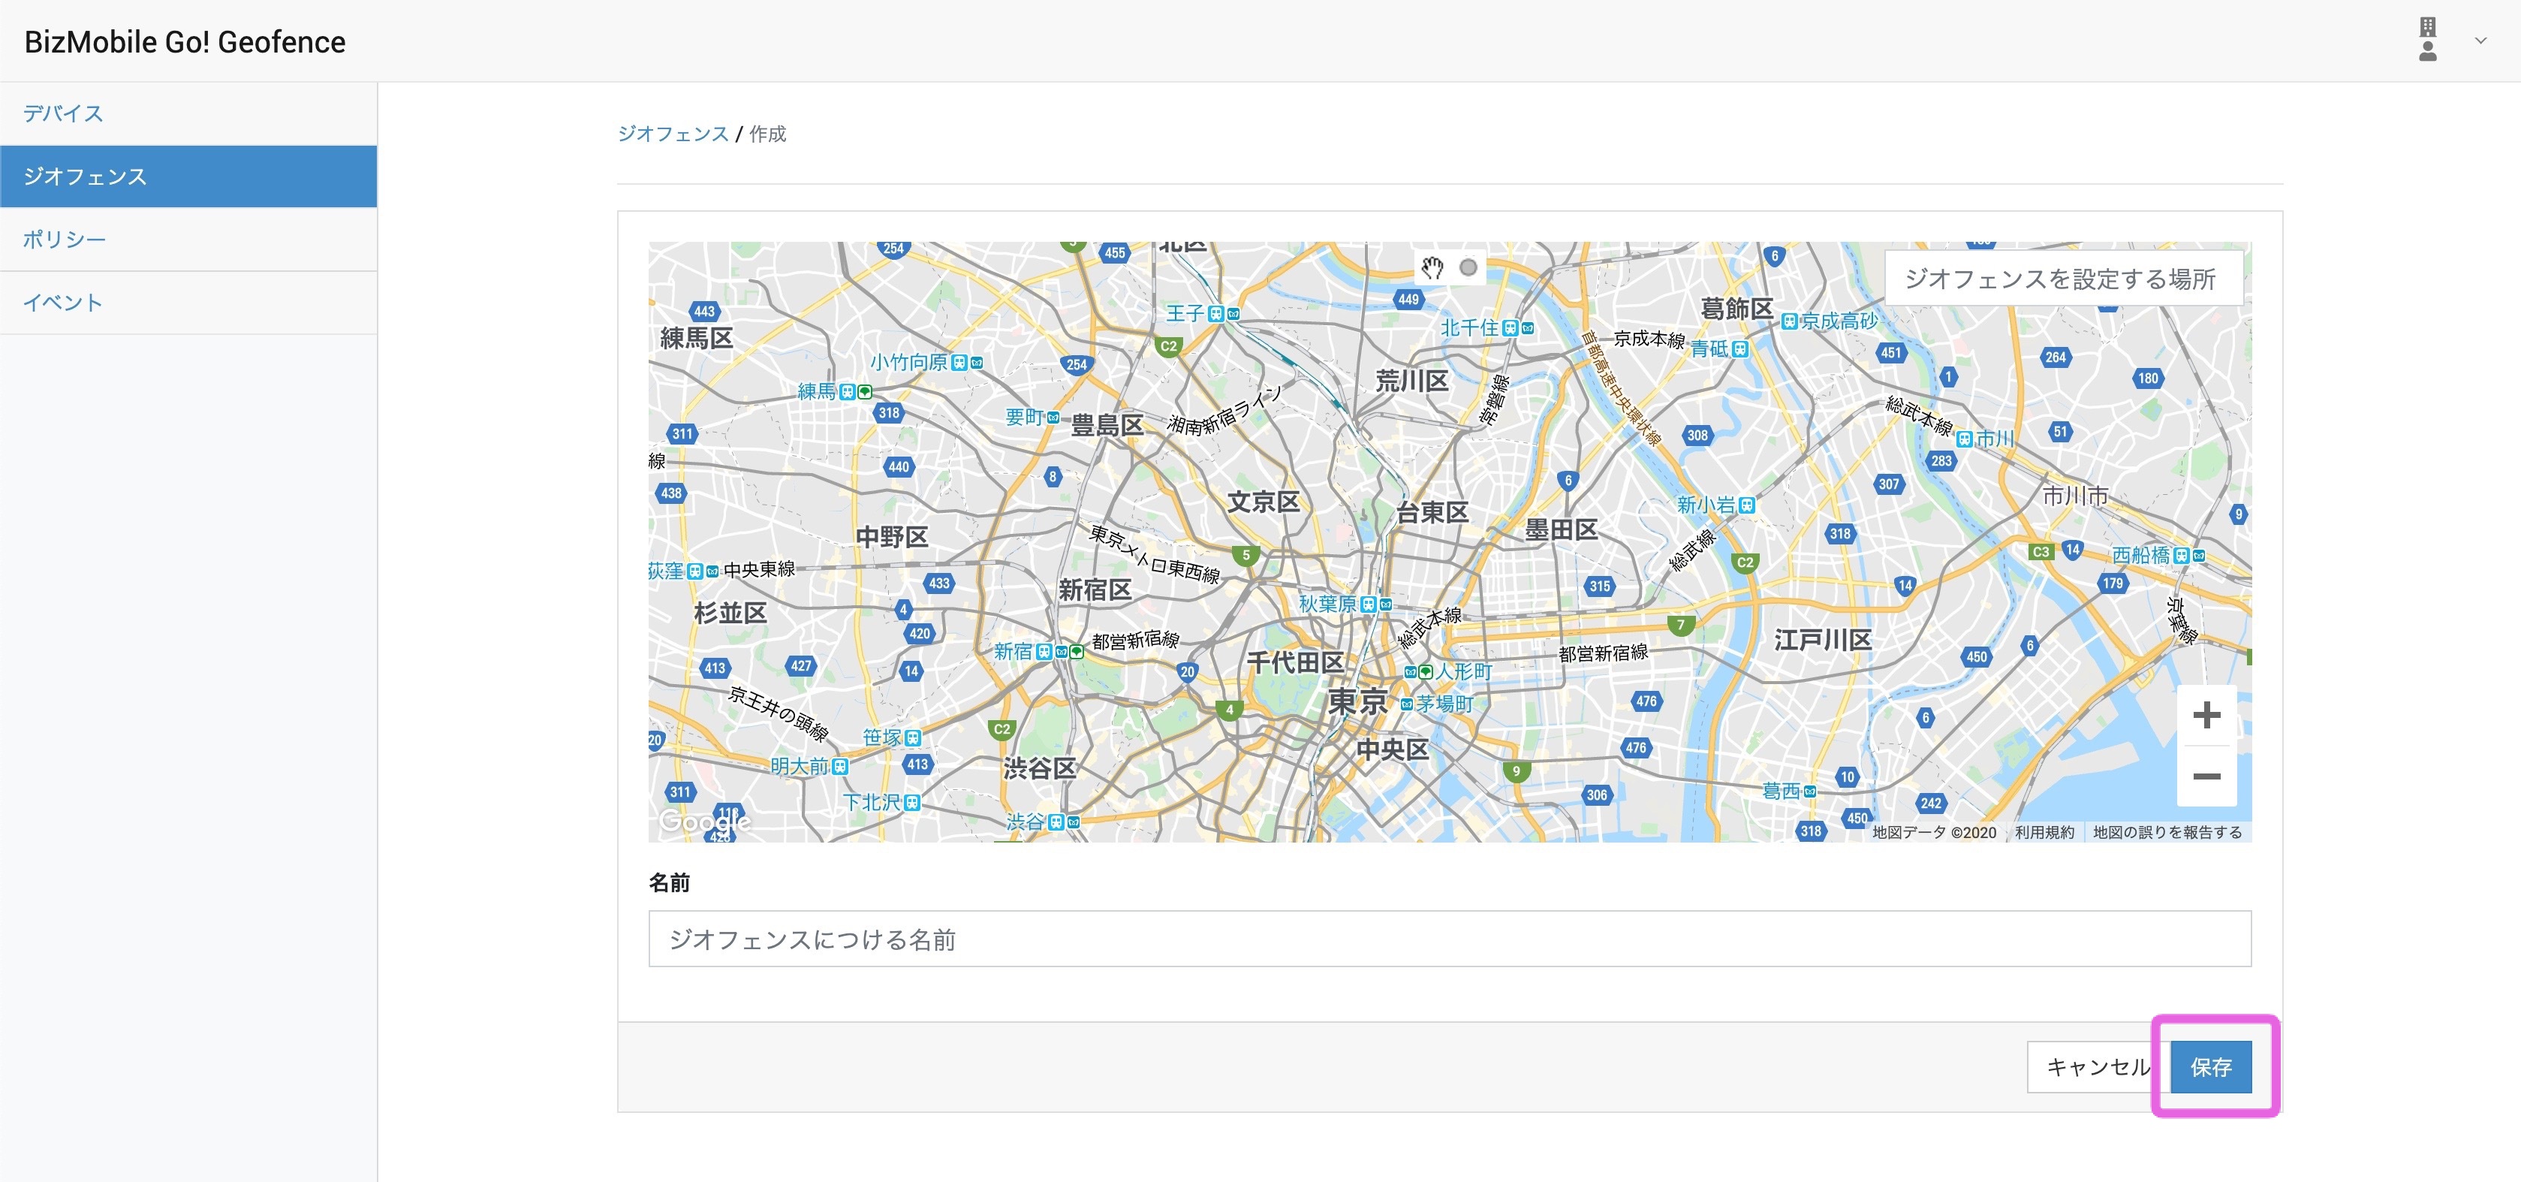Click the location search box on map
The width and height of the screenshot is (2521, 1182).
[x=2062, y=279]
